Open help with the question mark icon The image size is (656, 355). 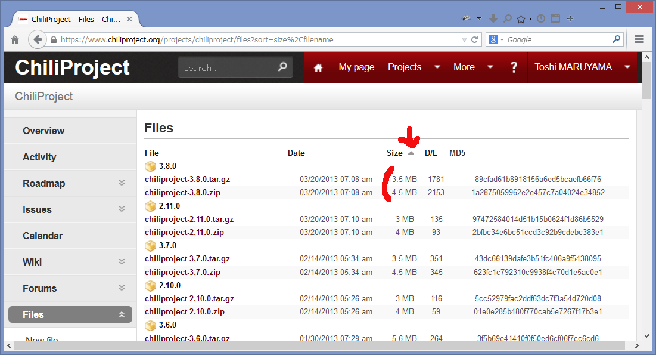(514, 67)
